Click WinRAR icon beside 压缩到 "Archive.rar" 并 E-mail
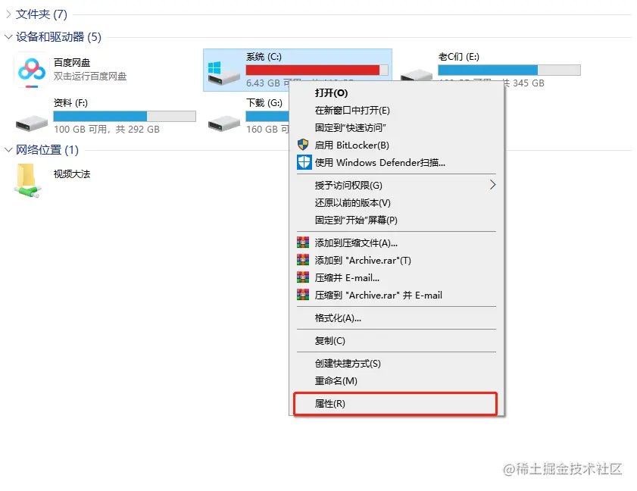 pyautogui.click(x=303, y=295)
